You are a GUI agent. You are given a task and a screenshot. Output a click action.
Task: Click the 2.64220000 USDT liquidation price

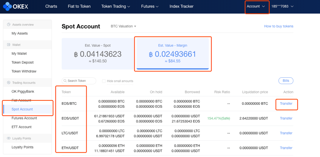(254, 118)
